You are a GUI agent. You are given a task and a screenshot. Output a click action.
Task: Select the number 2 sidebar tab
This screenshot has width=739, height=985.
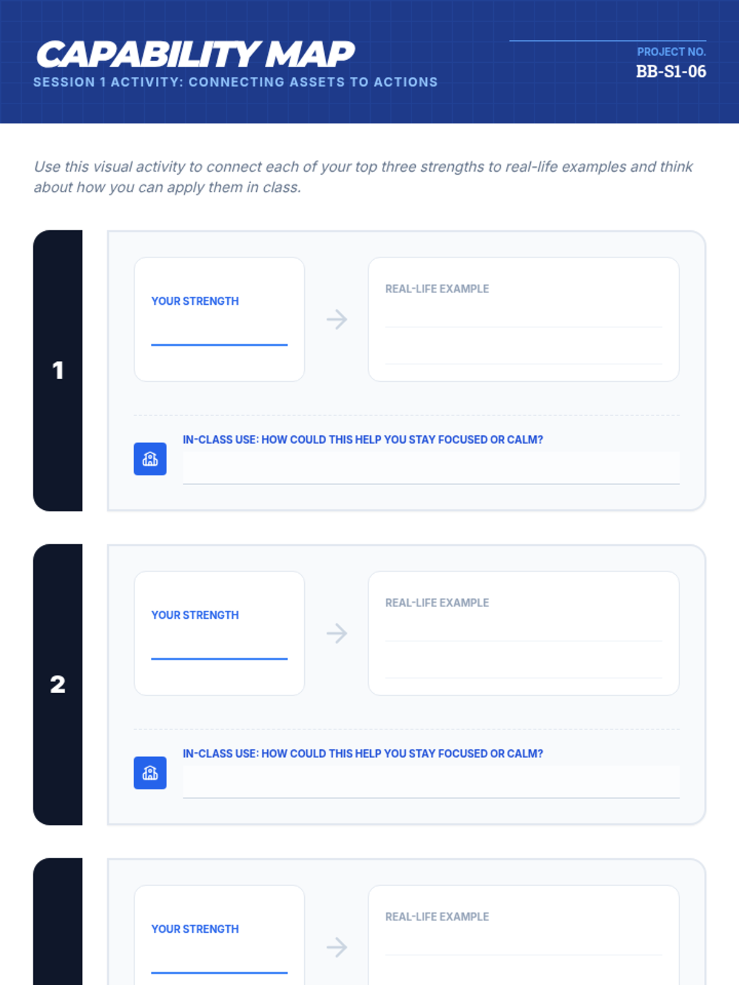(58, 685)
